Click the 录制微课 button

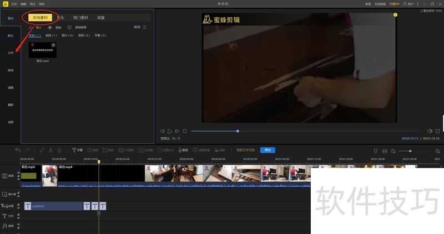(77, 27)
